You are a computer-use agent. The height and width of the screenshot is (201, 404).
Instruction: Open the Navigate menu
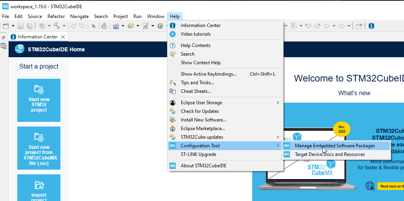(x=79, y=16)
